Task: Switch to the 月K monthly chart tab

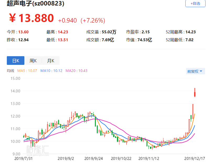Action: click(x=51, y=61)
